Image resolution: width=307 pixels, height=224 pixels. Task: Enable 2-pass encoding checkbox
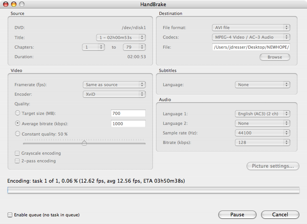(17, 161)
